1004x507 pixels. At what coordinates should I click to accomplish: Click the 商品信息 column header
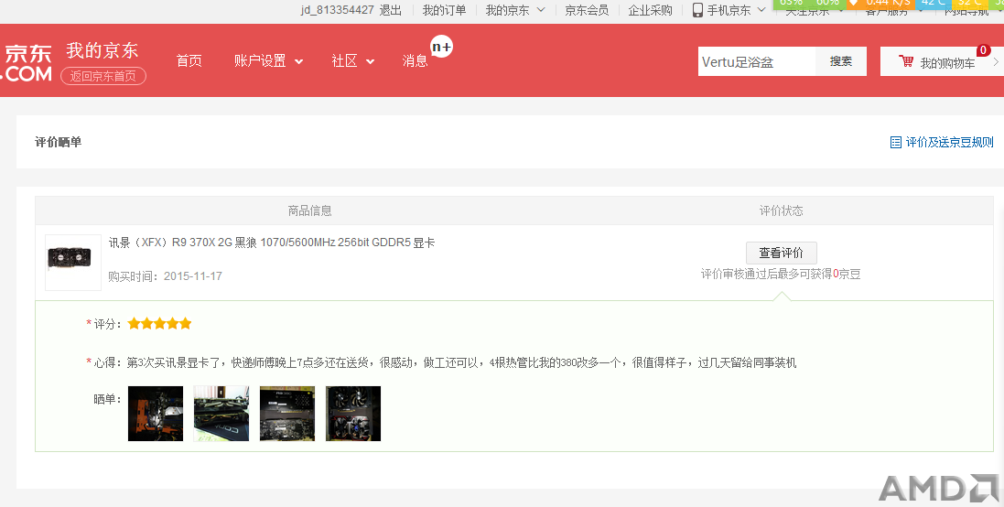[310, 210]
